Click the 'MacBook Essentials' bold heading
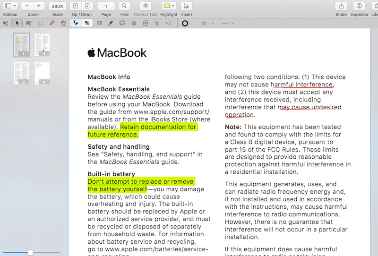This screenshot has width=378, height=256. 119,89
